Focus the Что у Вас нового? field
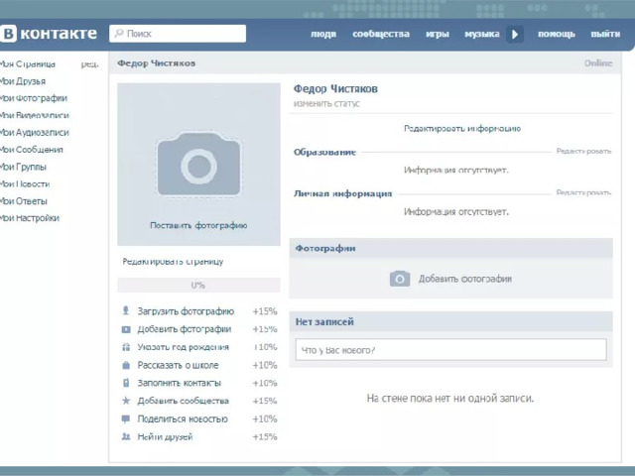Screen dimensions: 635x476 point(451,350)
